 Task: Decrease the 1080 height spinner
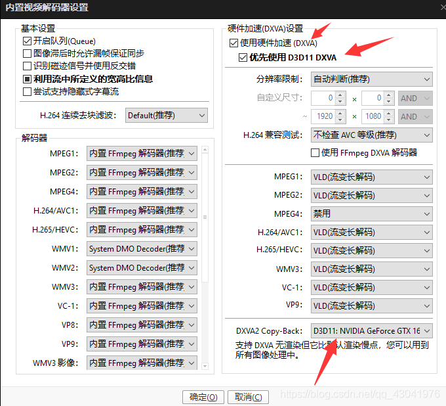[x=388, y=120]
